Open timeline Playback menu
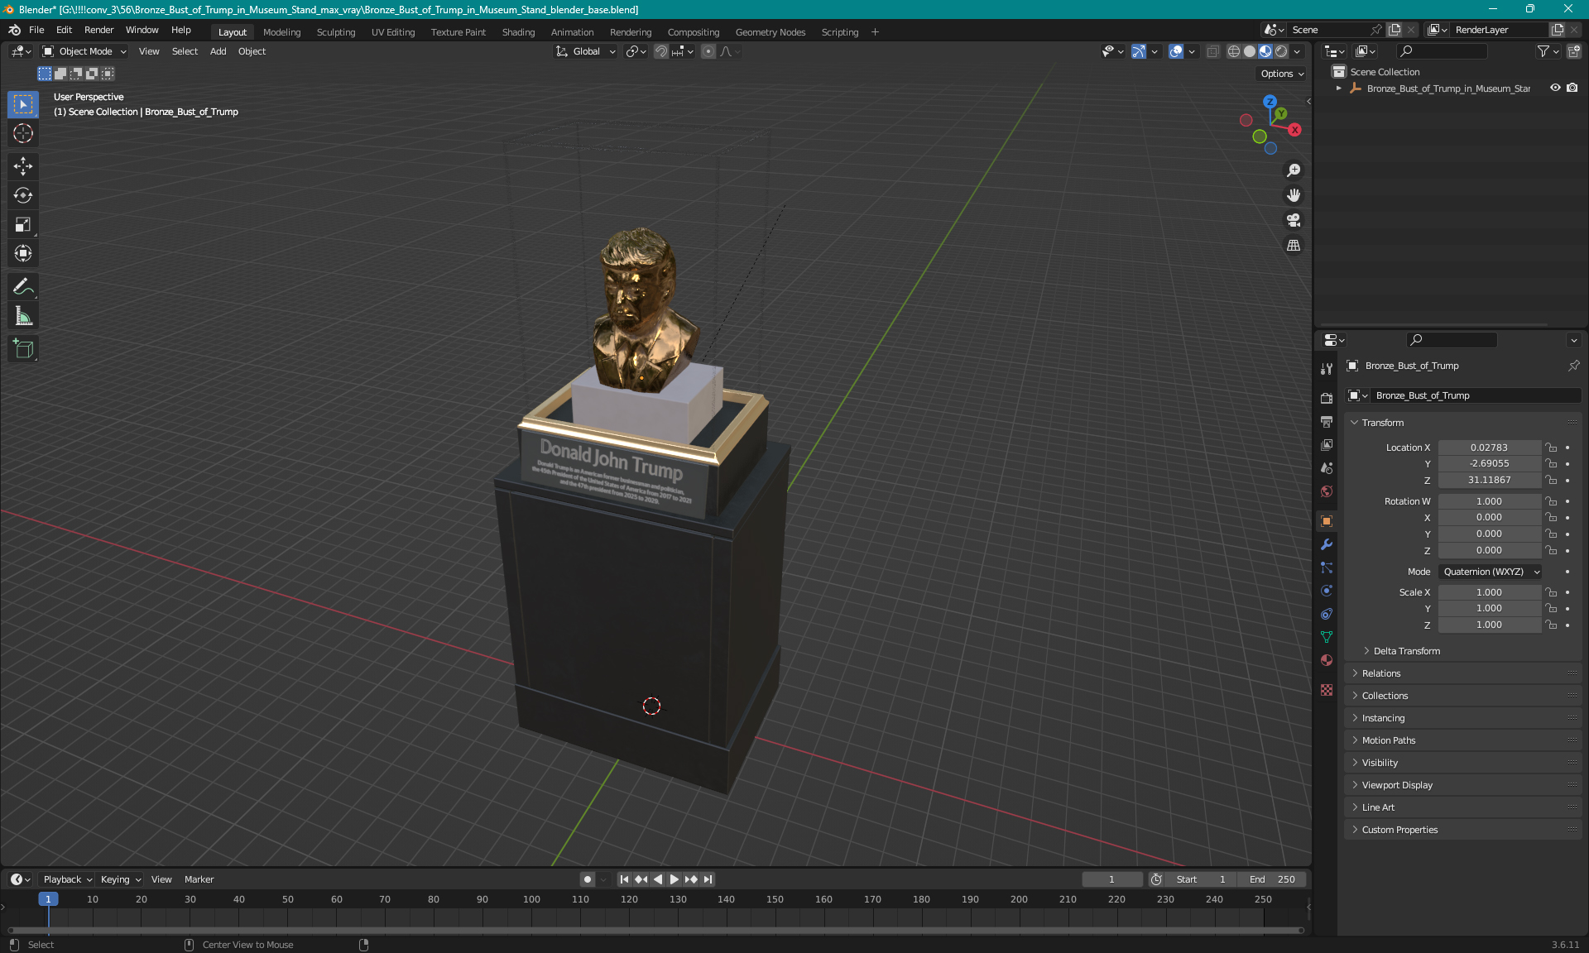 pyautogui.click(x=67, y=879)
